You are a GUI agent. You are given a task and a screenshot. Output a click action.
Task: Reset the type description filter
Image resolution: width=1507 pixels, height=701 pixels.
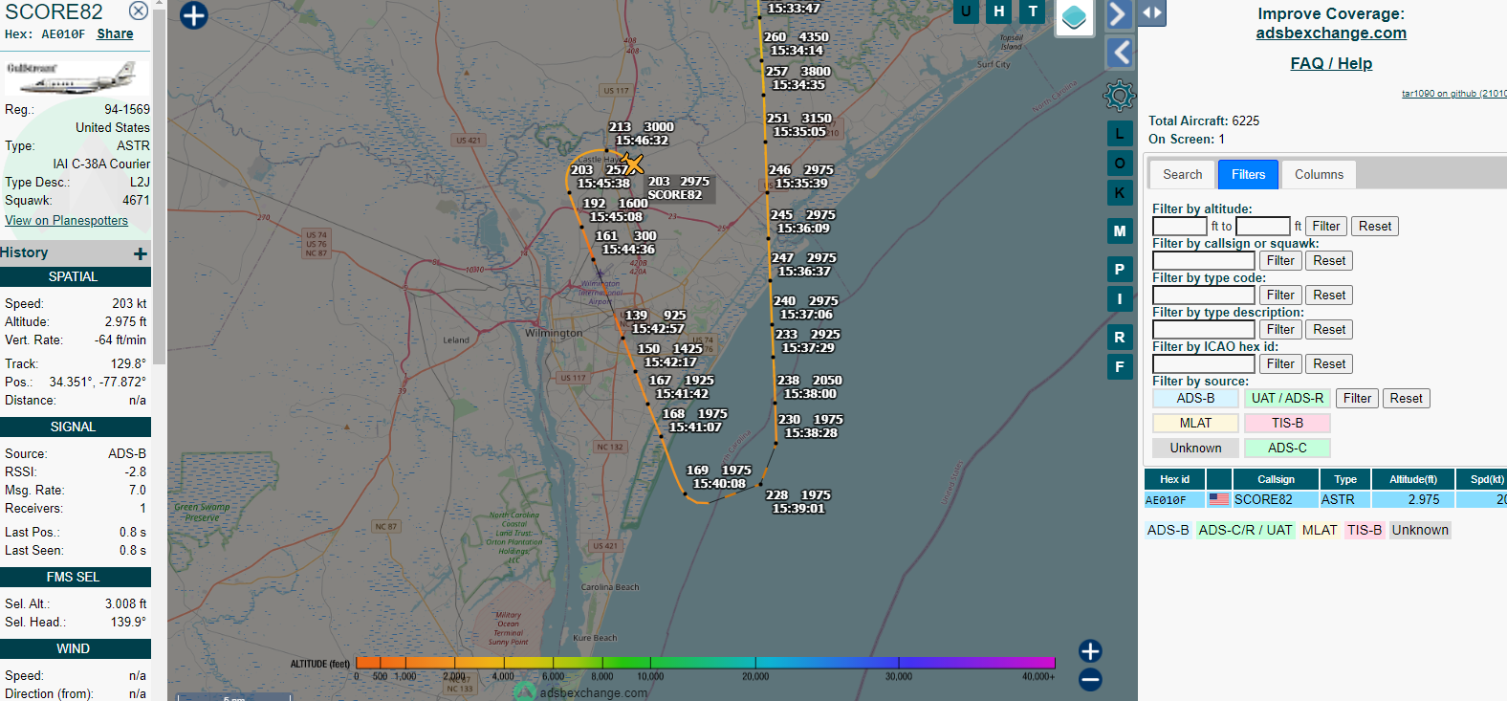[1329, 330]
